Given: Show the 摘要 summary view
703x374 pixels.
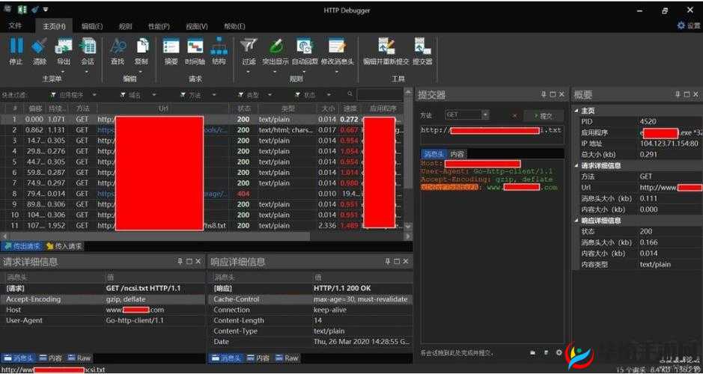Looking at the screenshot, I should [x=171, y=51].
